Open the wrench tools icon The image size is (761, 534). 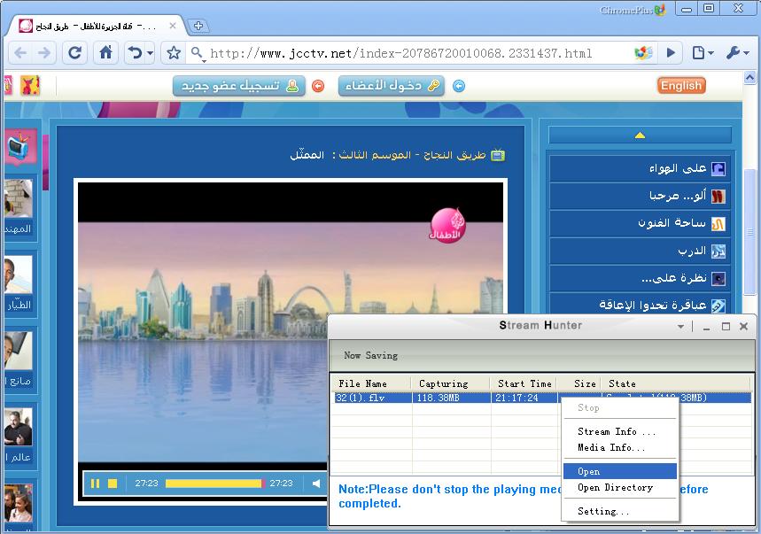click(732, 52)
